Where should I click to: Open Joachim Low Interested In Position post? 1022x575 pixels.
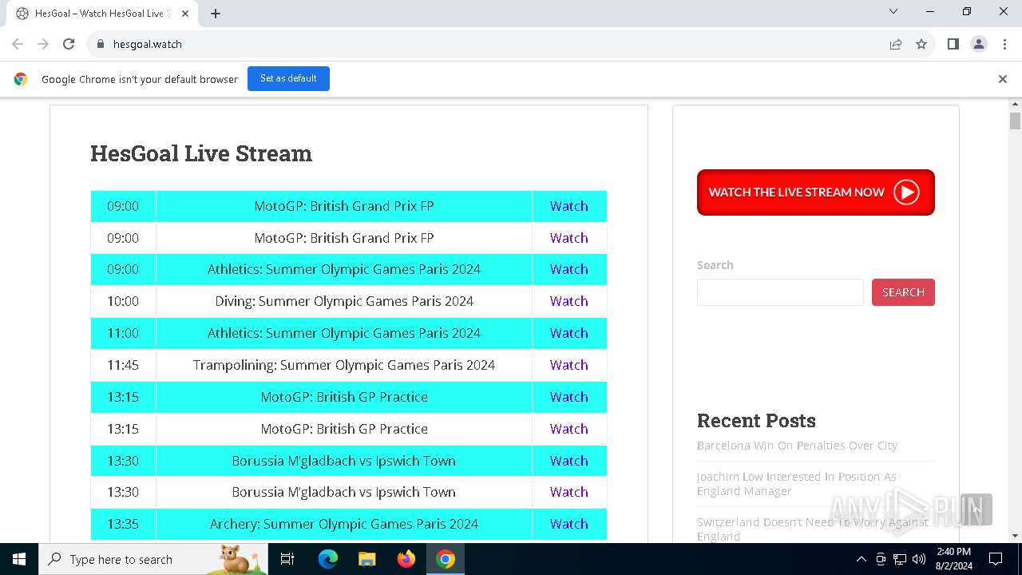coord(797,484)
